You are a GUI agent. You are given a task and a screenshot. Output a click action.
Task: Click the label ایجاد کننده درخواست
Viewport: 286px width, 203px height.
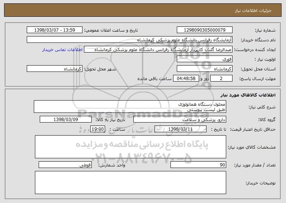tap(255, 50)
